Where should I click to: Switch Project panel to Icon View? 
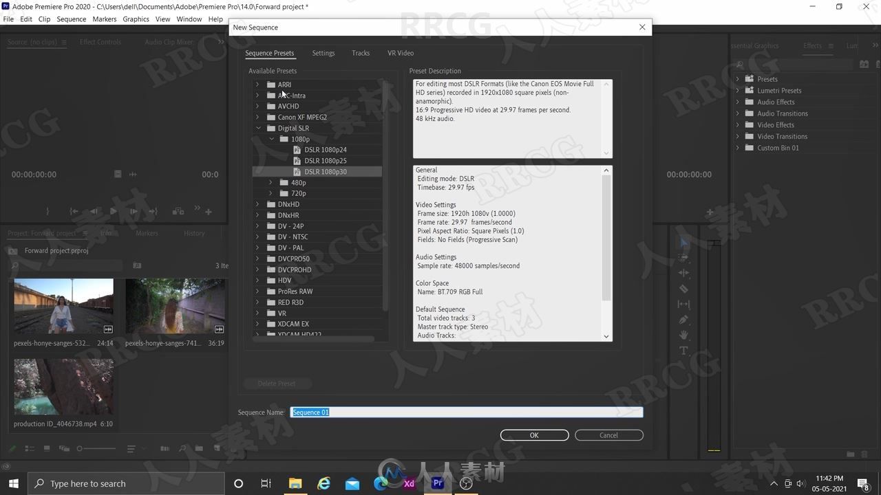point(46,449)
